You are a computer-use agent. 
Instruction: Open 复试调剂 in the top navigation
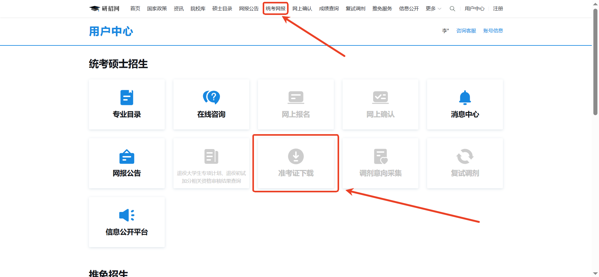(x=355, y=9)
